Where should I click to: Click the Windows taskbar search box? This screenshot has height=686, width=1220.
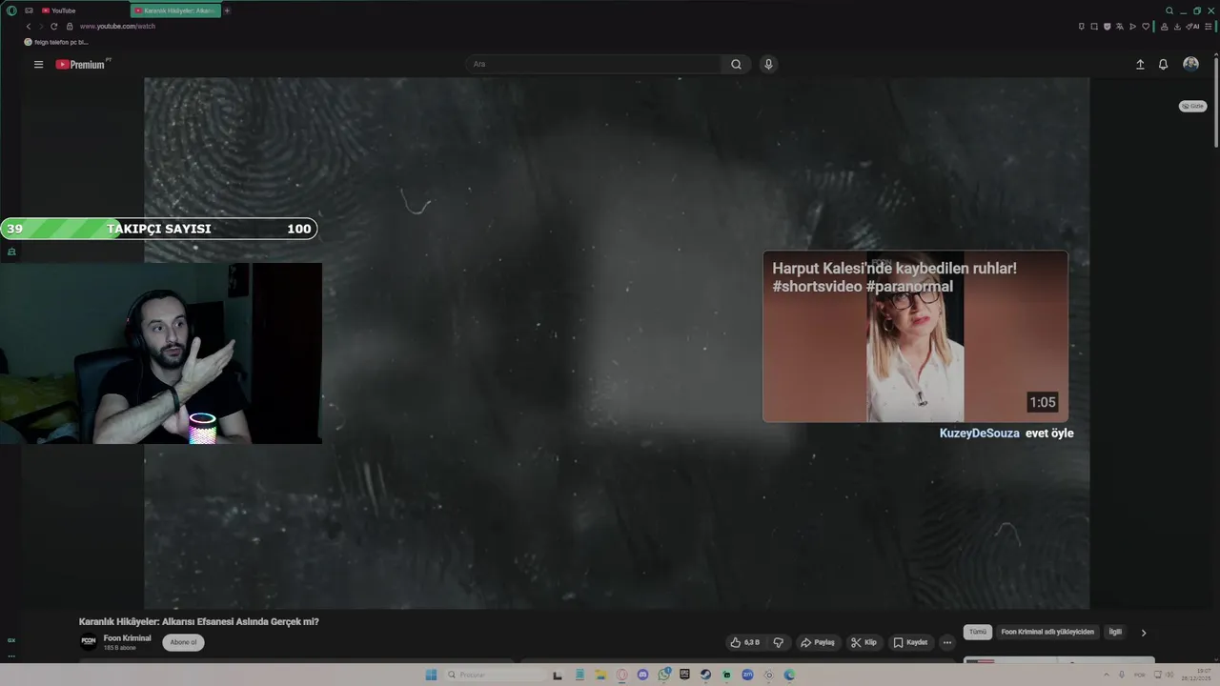[496, 675]
